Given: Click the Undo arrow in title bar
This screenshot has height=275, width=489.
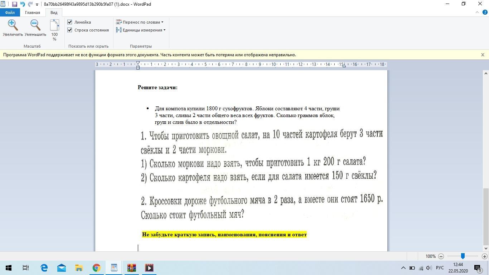Looking at the screenshot, I should coord(23,4).
